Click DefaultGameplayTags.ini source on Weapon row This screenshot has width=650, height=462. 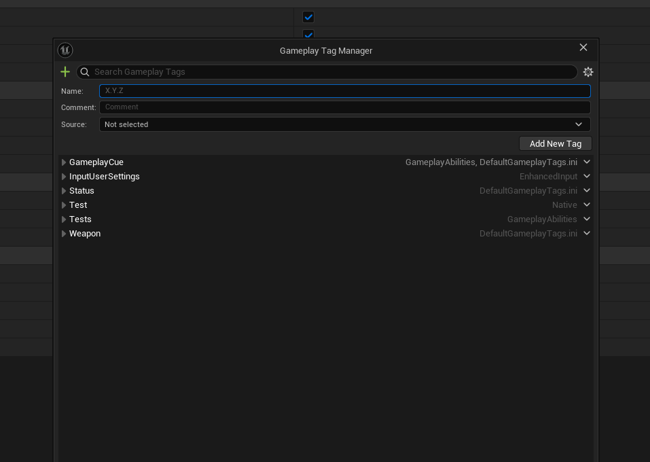(x=528, y=234)
